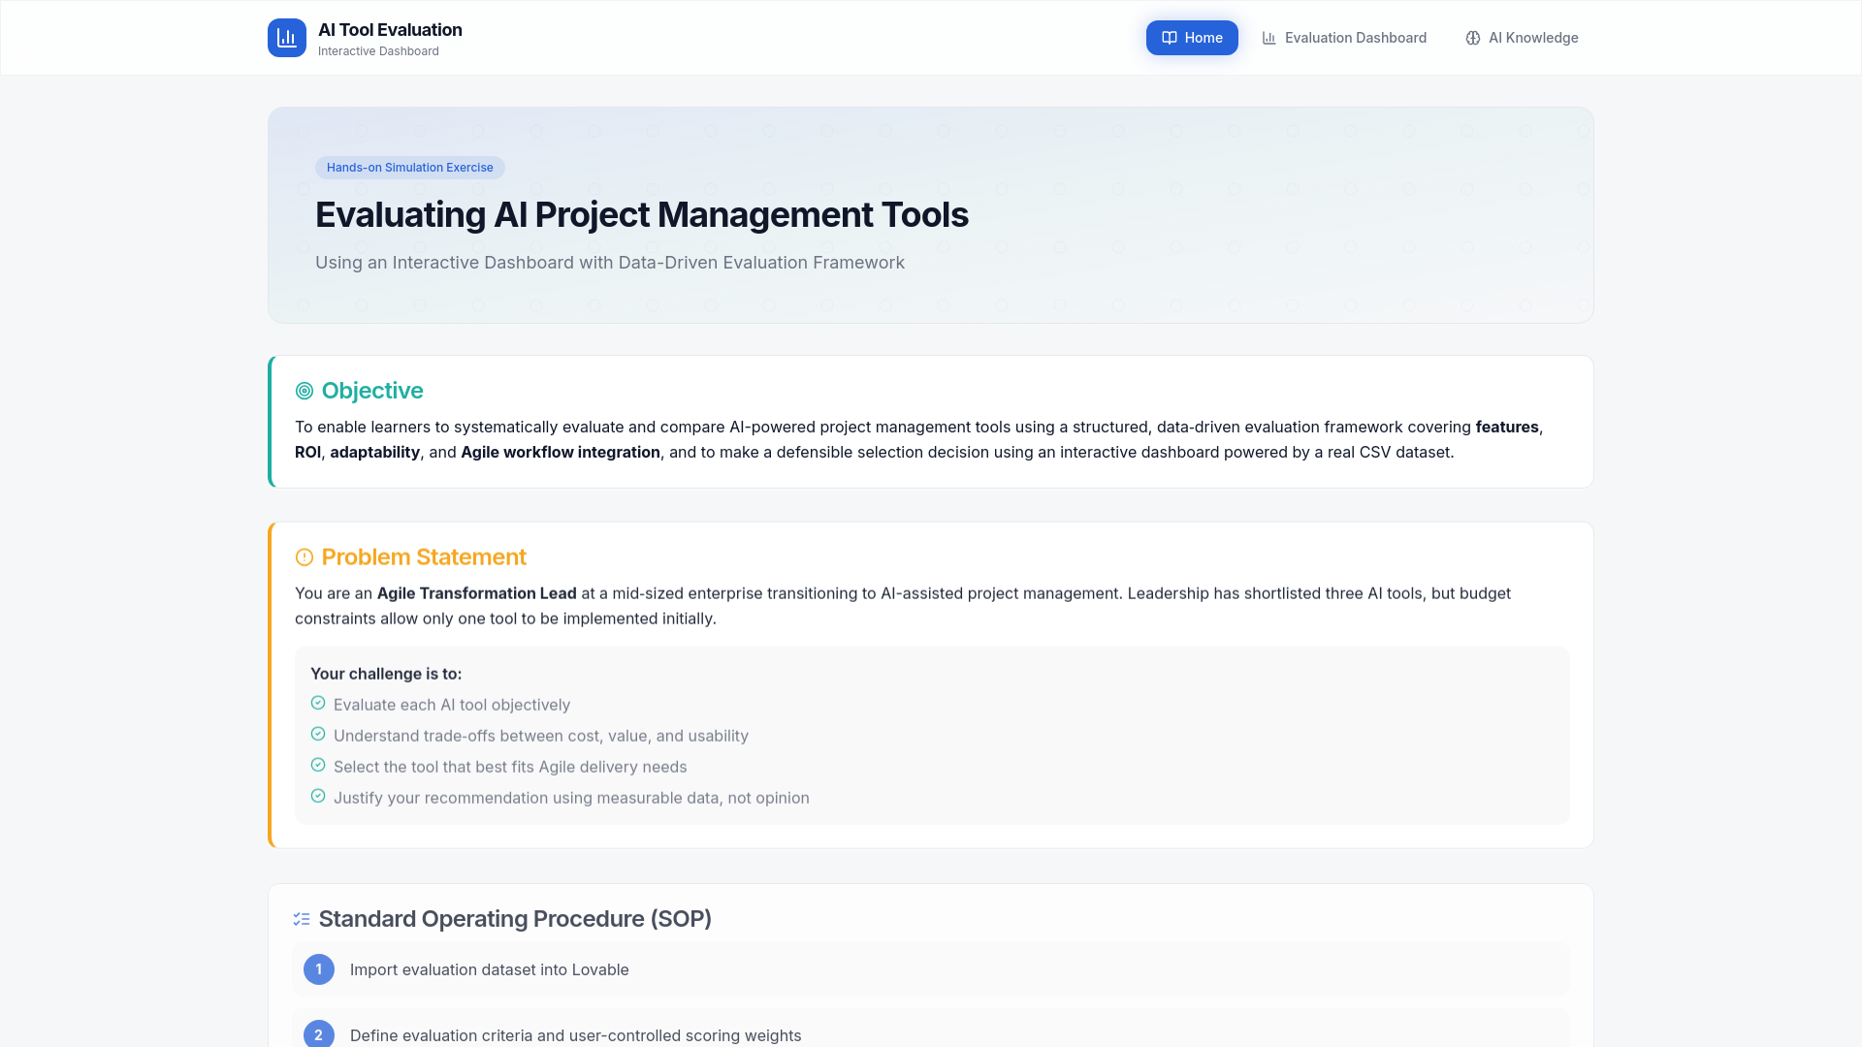The width and height of the screenshot is (1862, 1047).
Task: Click the alert icon next to Problem Statement
Action: [305, 557]
